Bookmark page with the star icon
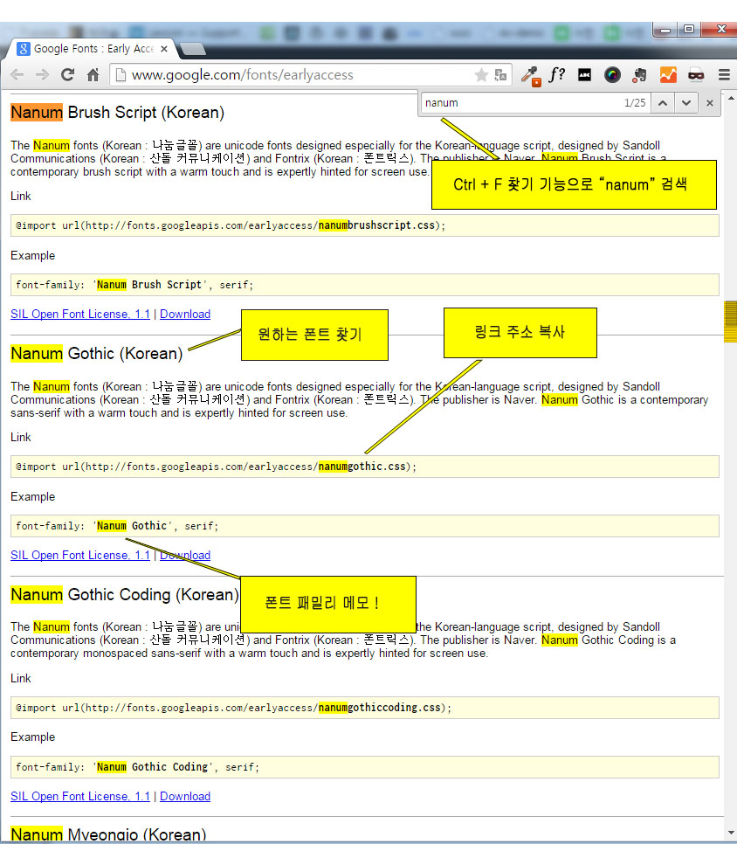 [481, 75]
